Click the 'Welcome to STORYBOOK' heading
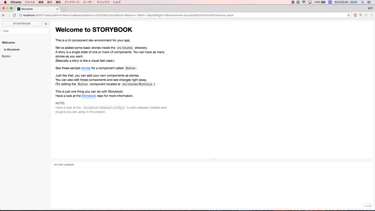The image size is (375, 211). 94,30
